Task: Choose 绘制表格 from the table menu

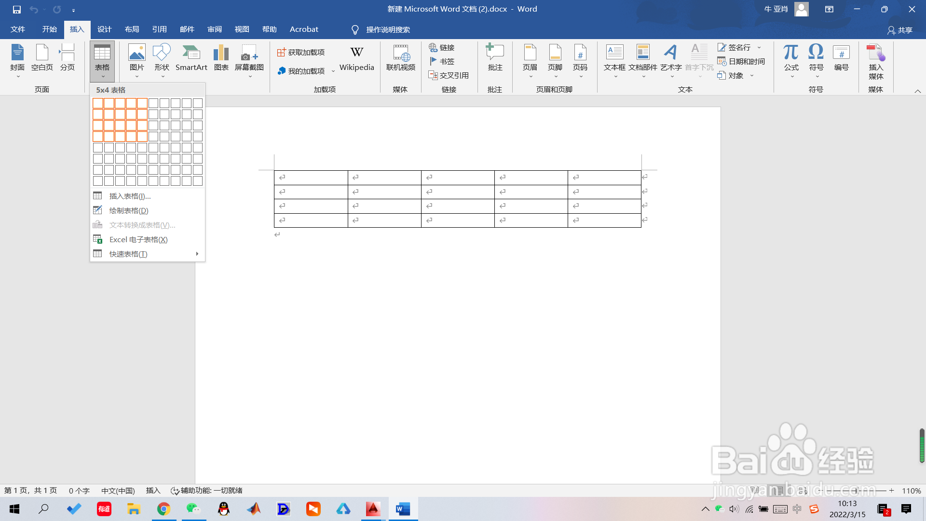Action: tap(128, 210)
